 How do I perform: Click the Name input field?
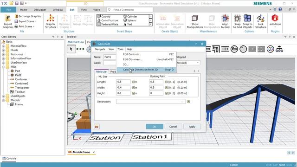[x=110, y=57]
